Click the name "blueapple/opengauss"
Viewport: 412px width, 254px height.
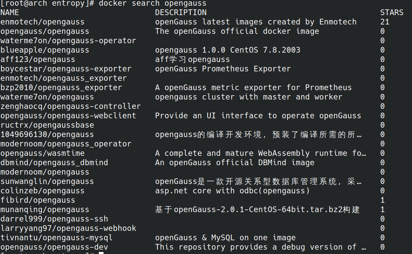[45, 50]
